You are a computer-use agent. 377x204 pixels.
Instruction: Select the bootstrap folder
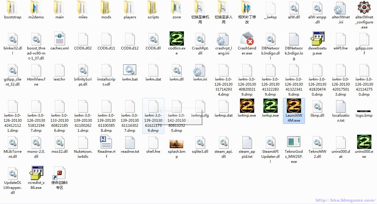(13, 8)
